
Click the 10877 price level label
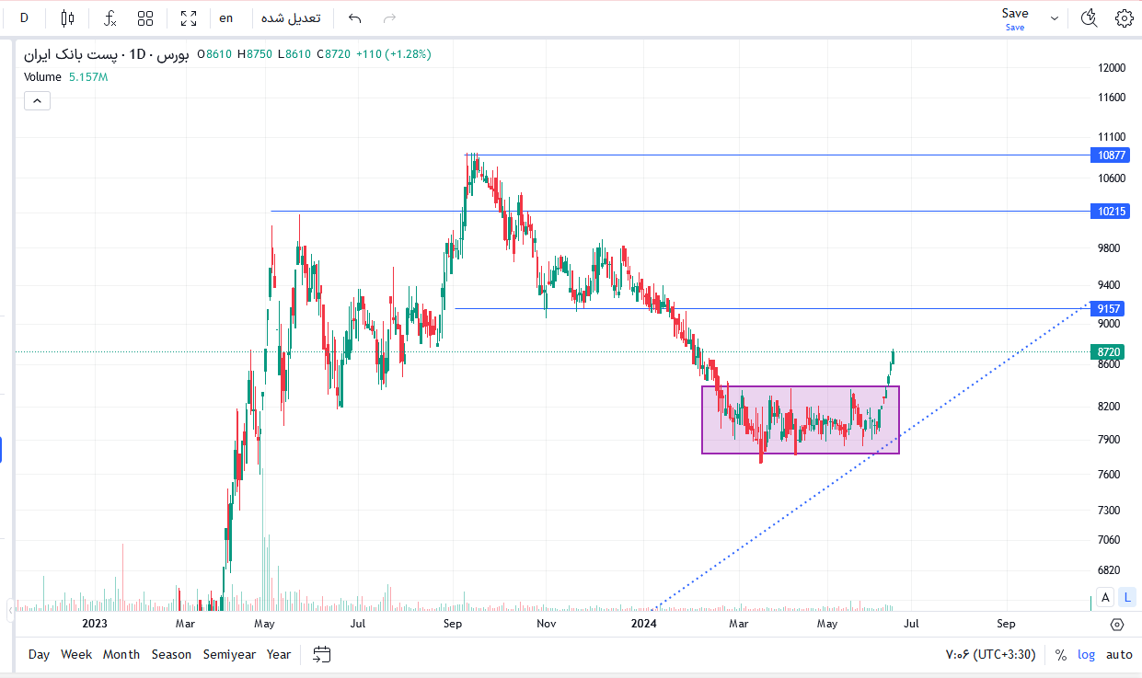1109,155
